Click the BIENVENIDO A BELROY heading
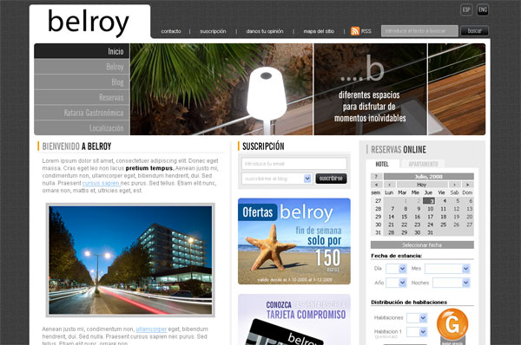The image size is (521, 345). [x=76, y=146]
